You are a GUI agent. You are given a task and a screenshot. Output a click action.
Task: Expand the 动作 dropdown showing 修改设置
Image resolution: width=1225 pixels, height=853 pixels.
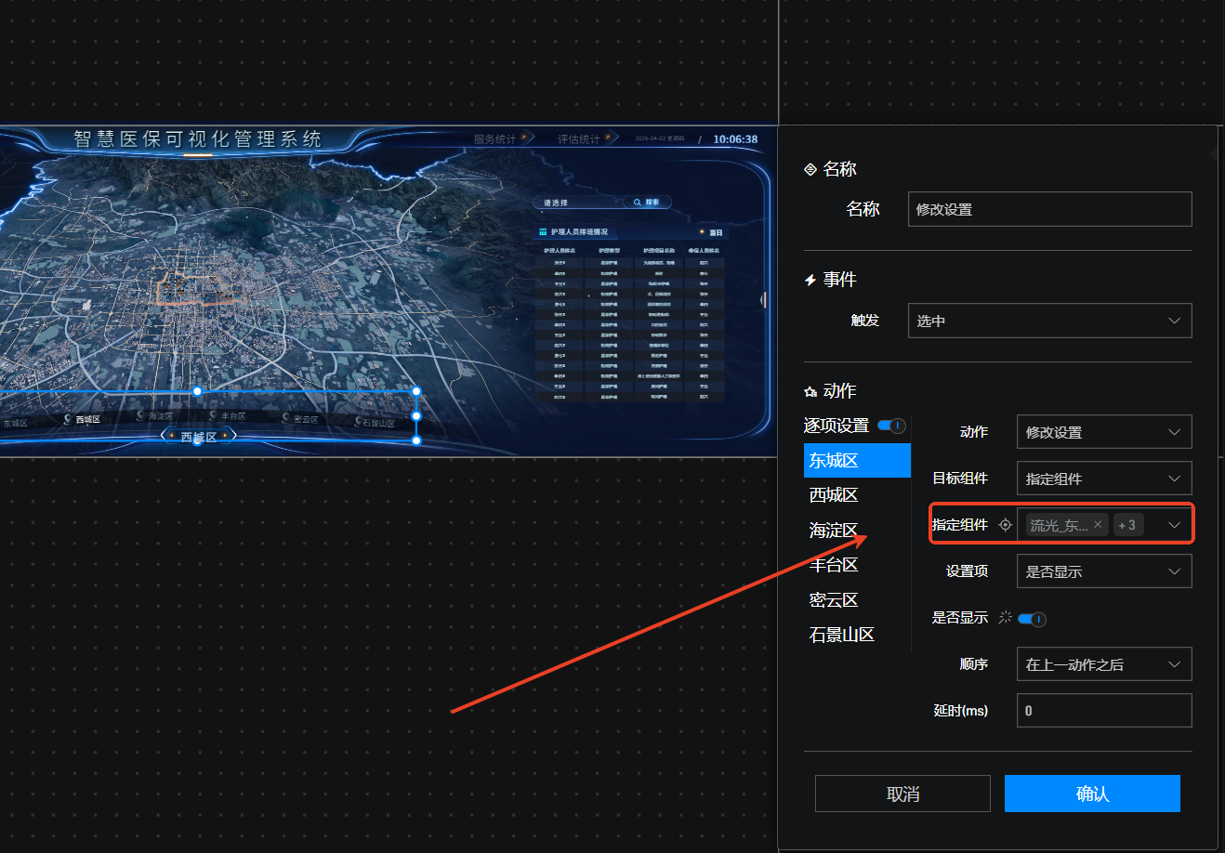(1103, 432)
